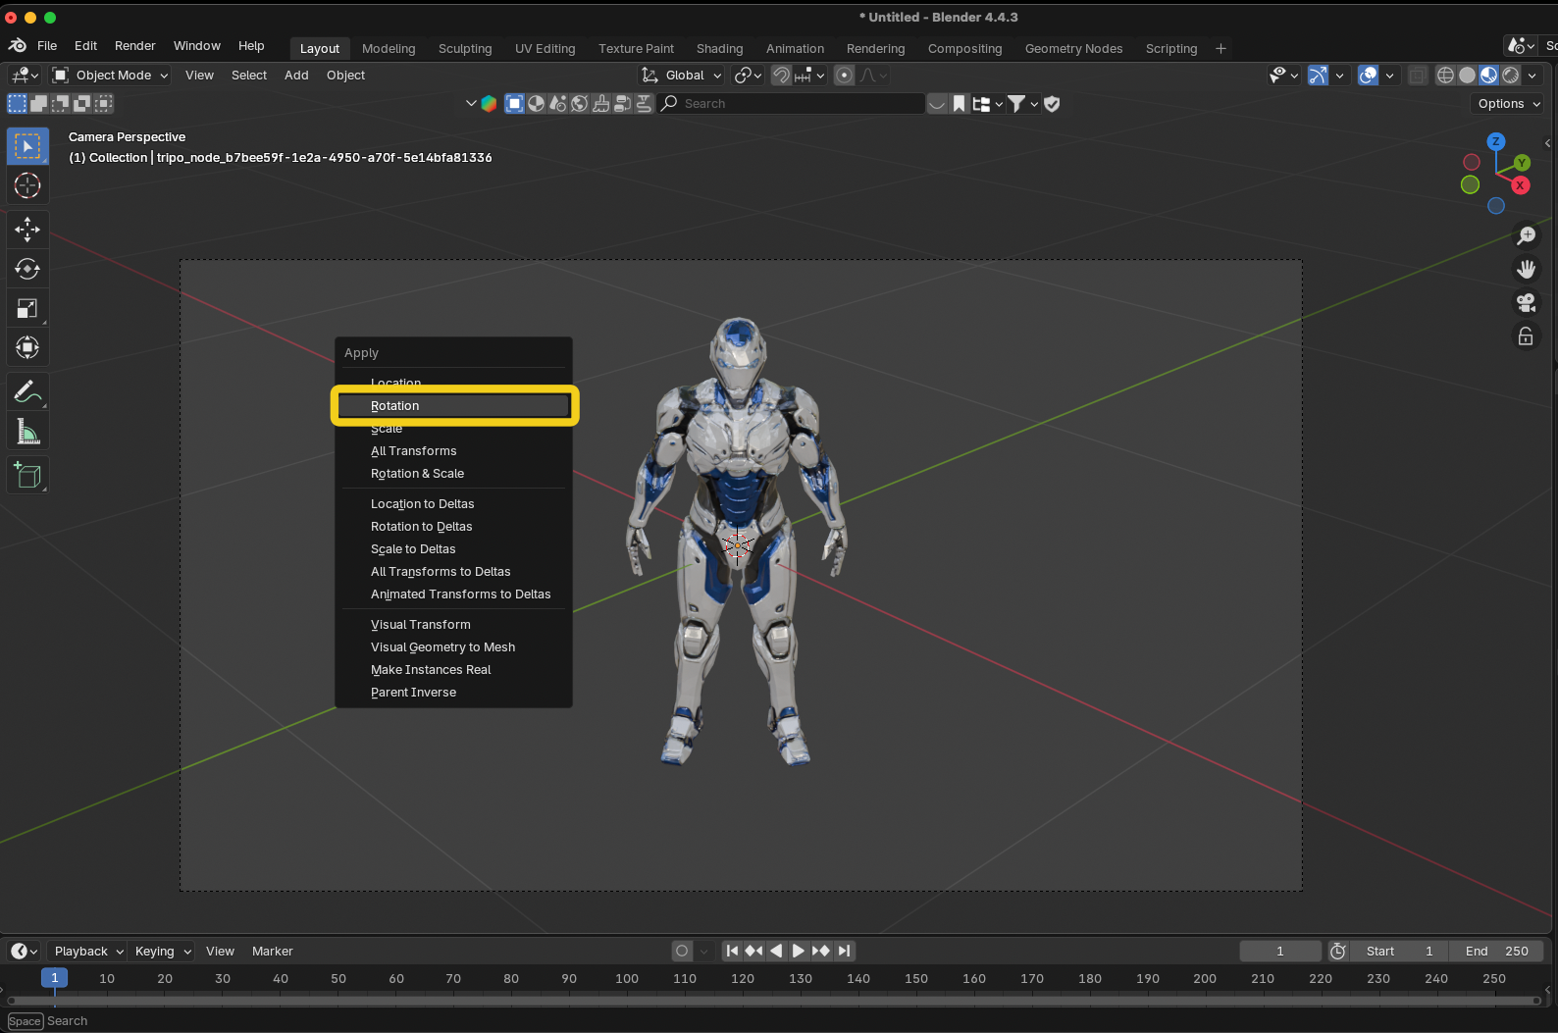Screen dimensions: 1558x1033
Task: Click the End frame field
Action: pos(1496,951)
